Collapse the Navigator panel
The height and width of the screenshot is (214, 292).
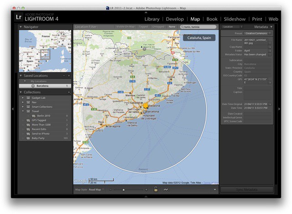[x=21, y=27]
